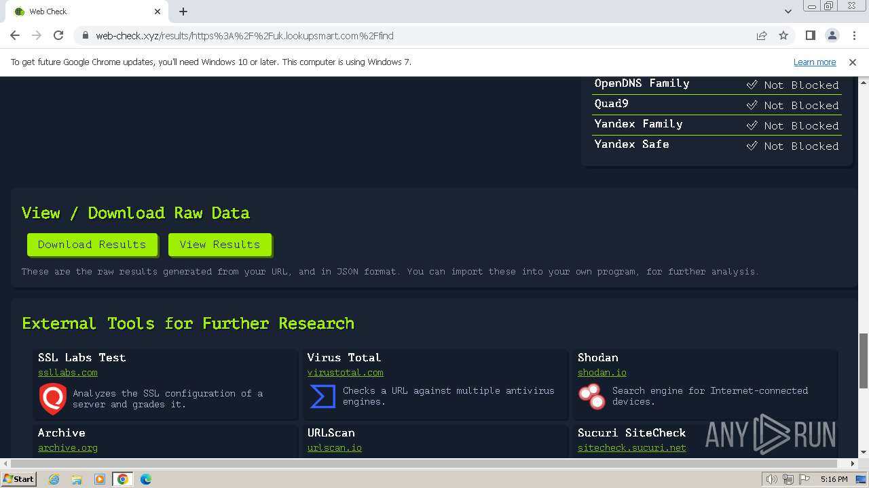The image size is (869, 488).
Task: Open the Chrome side panel icon
Action: [810, 35]
